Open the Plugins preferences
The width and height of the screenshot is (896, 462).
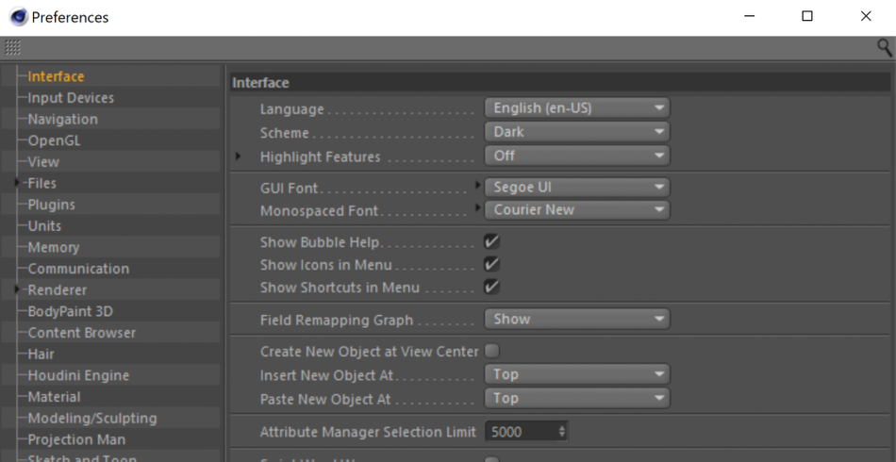pyautogui.click(x=52, y=205)
